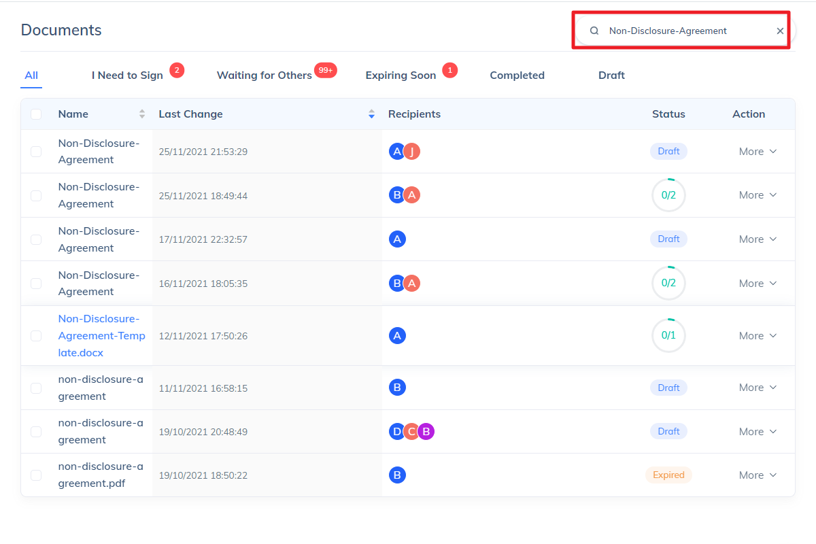Click Draft status badge in 19/10/2021 row
The width and height of the screenshot is (816, 544).
pos(668,431)
